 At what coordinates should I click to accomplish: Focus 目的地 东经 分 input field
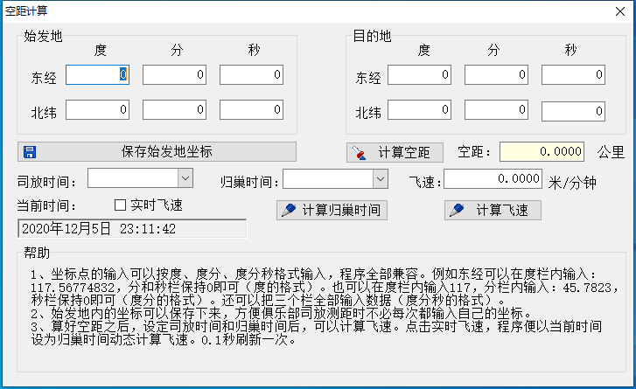[x=497, y=74]
